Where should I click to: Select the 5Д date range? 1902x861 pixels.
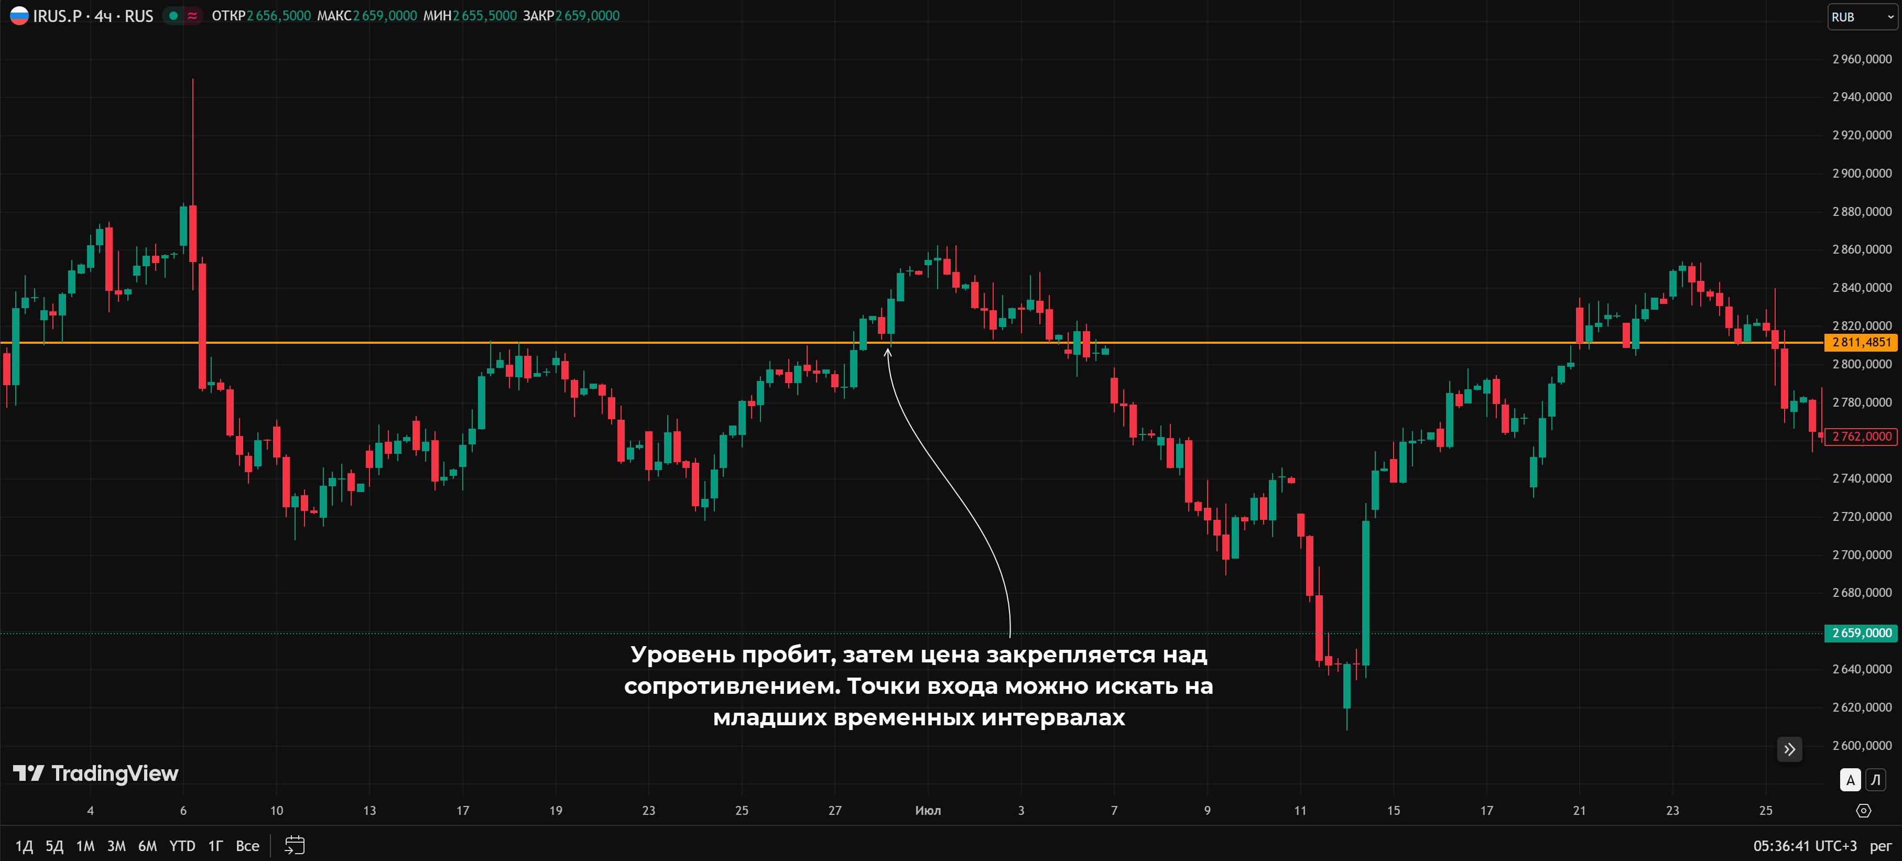click(x=54, y=846)
